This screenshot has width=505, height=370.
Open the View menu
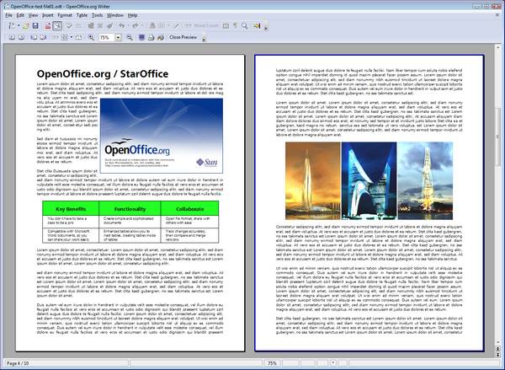click(x=33, y=15)
